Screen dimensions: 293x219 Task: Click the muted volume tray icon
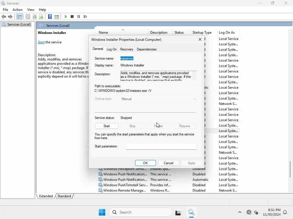click(256, 212)
